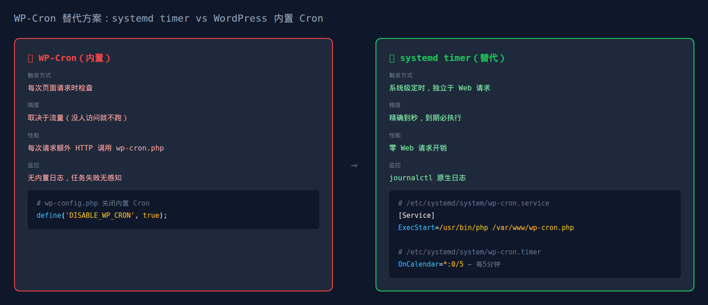Click the "OnCalendar=*:0/5" code line

tap(431, 264)
